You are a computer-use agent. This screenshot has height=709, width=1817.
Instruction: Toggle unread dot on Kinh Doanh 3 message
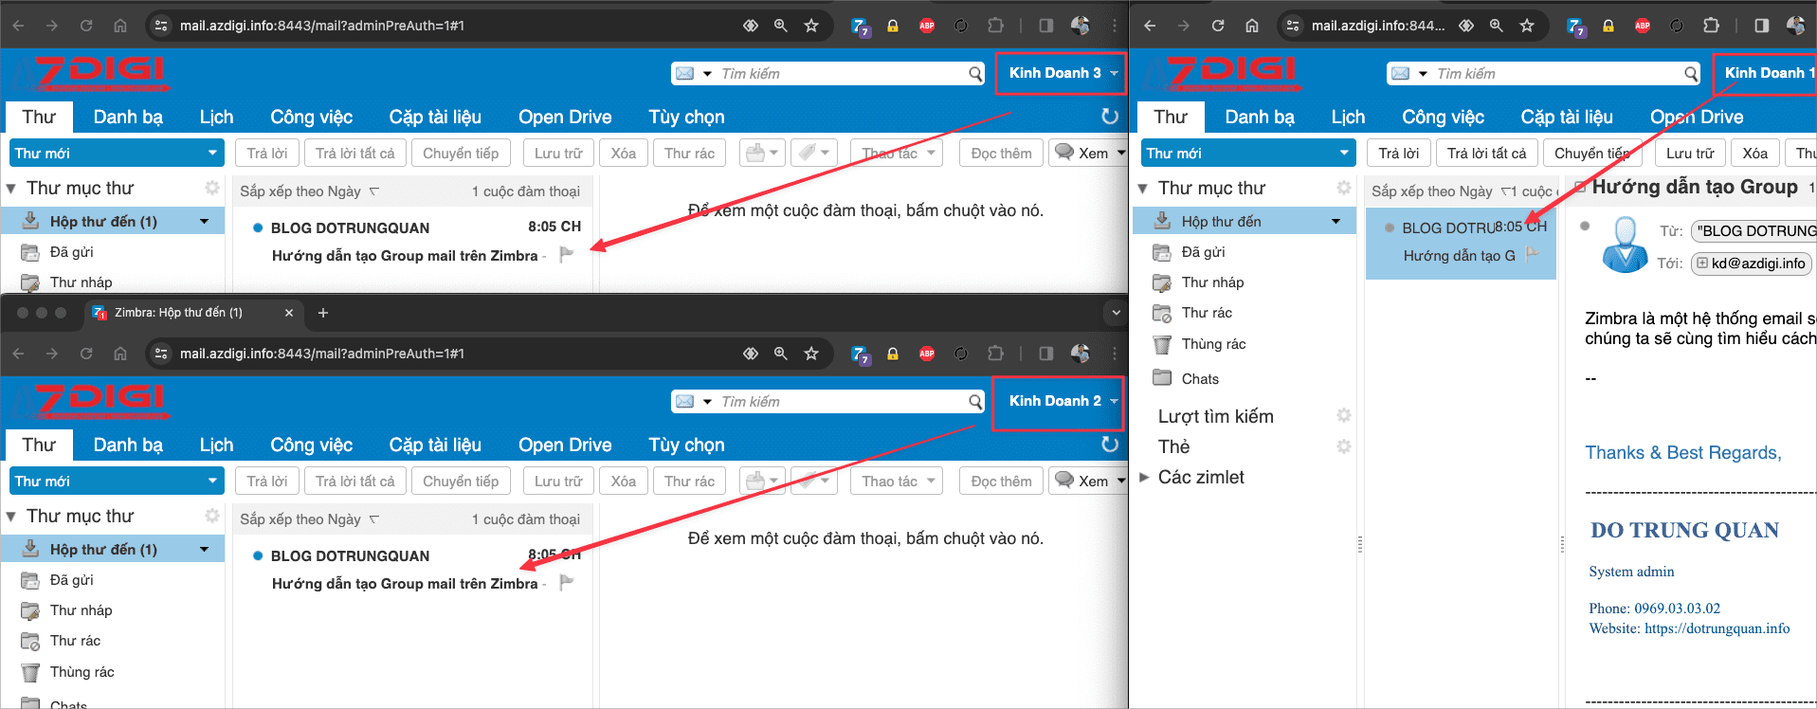[x=258, y=227]
